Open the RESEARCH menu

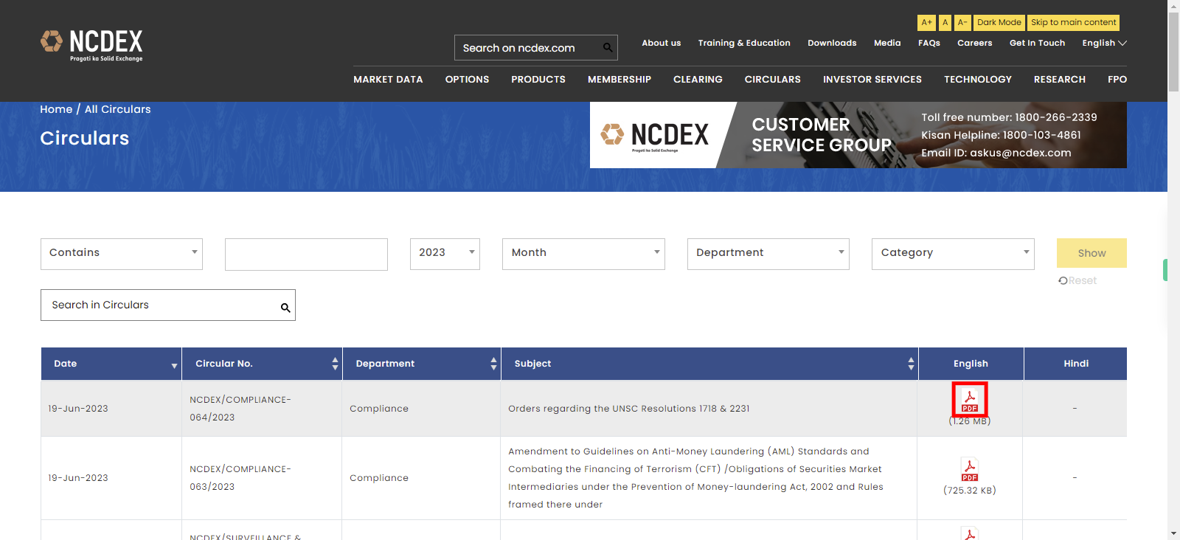click(x=1060, y=79)
